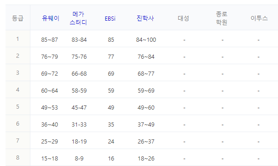This screenshot has width=278, height=166.
Task: Click the 45-47 cell in grade 5 row
Action: [x=79, y=108]
